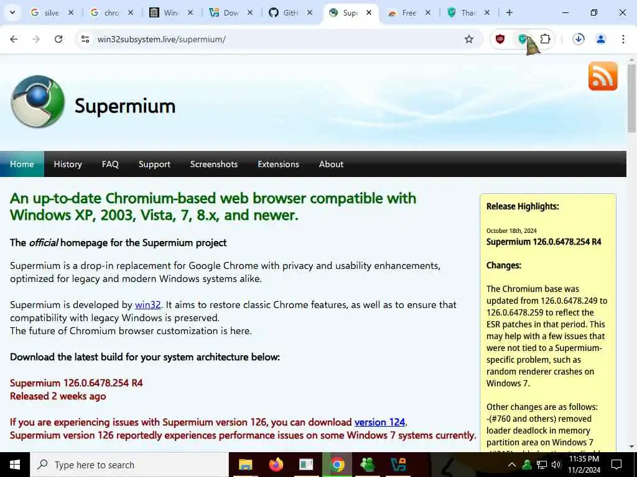Launch Firefox from taskbar

pyautogui.click(x=276, y=465)
